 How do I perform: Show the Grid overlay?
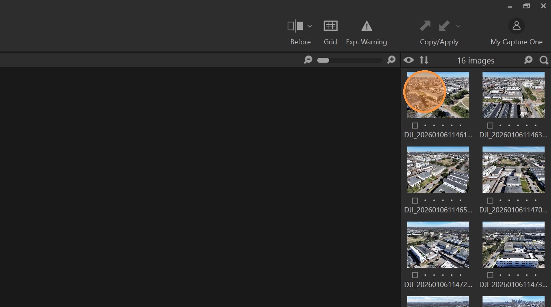pos(330,26)
